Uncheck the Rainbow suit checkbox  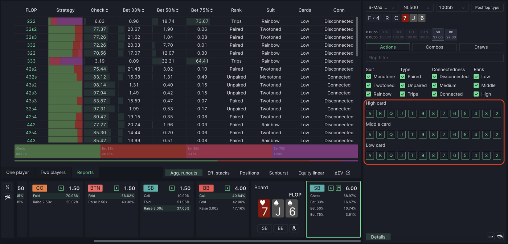click(369, 94)
